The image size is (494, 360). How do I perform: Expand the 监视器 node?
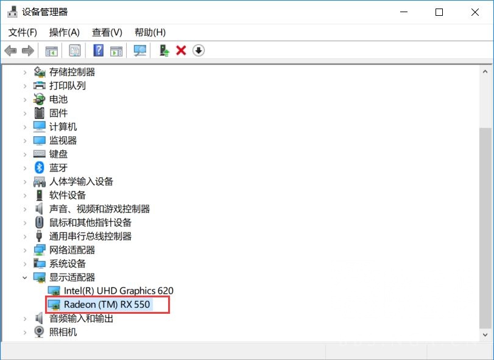(25, 140)
